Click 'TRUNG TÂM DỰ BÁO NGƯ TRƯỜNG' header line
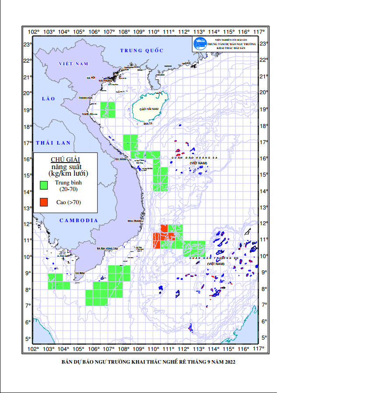 (231, 44)
